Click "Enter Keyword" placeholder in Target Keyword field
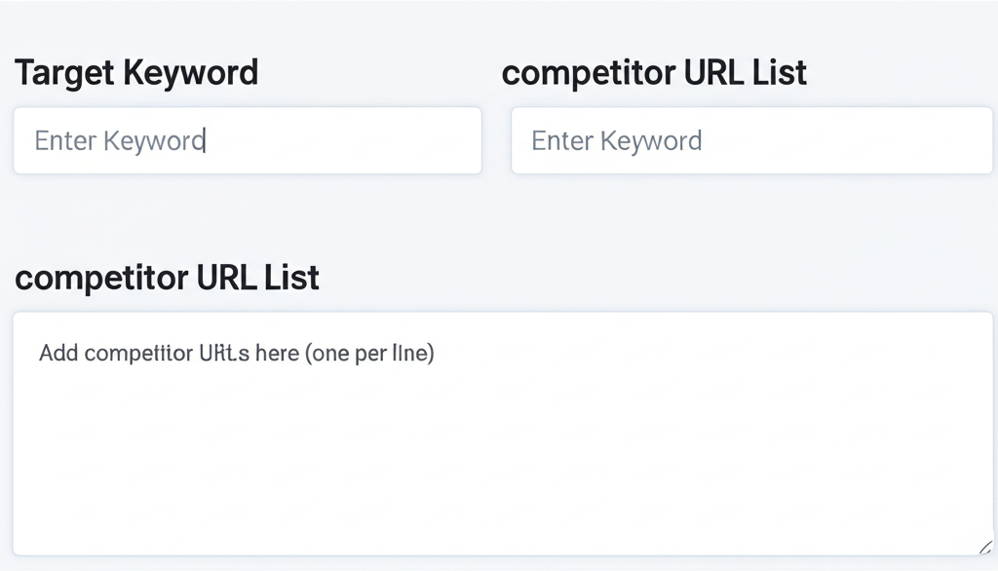Image resolution: width=998 pixels, height=571 pixels. (119, 141)
